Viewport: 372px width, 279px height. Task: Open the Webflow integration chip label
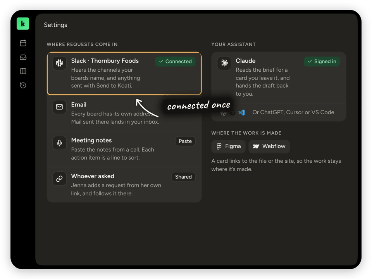coord(274,146)
